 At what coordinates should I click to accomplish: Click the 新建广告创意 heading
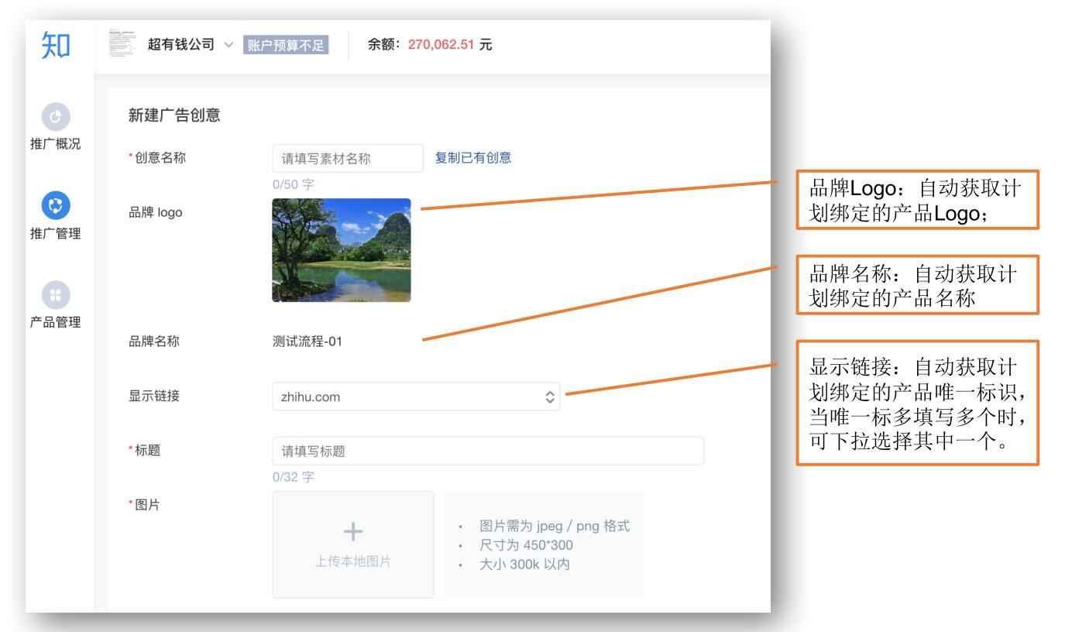pos(174,116)
